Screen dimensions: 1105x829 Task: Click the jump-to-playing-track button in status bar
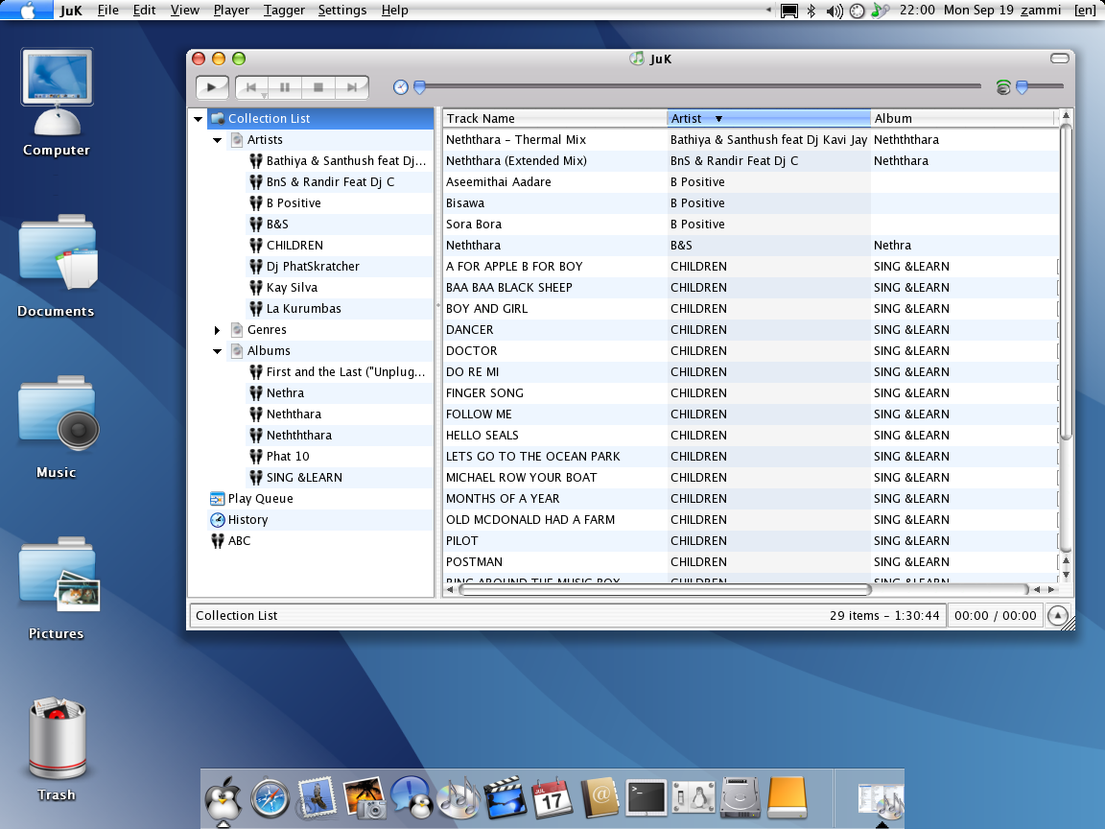(1058, 615)
